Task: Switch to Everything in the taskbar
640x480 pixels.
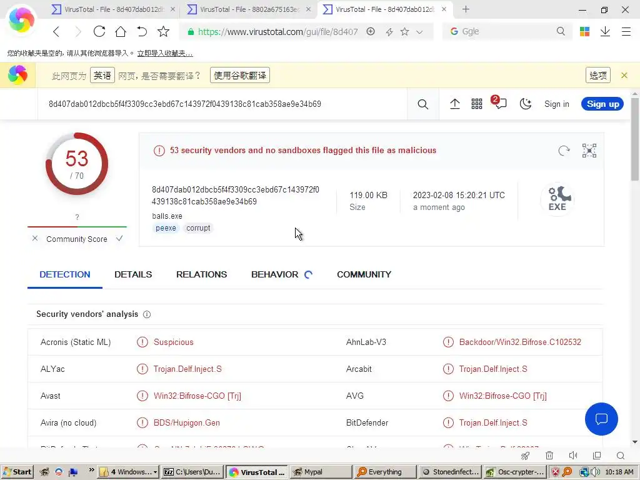Action: (384, 472)
